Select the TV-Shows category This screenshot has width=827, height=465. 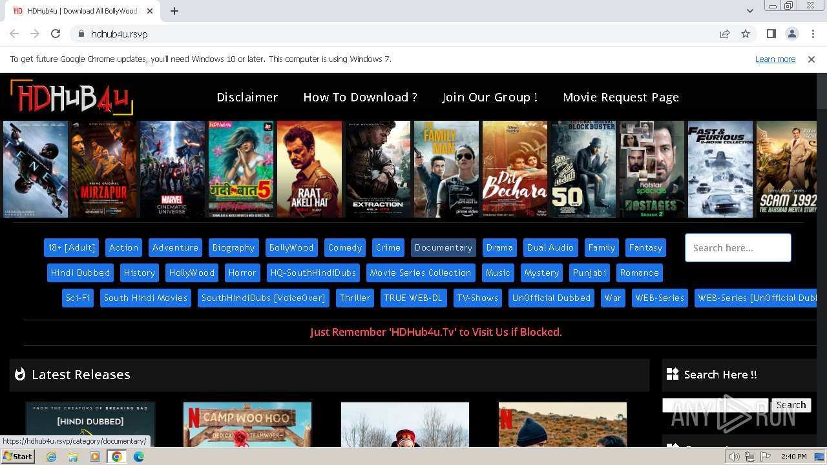click(x=477, y=298)
